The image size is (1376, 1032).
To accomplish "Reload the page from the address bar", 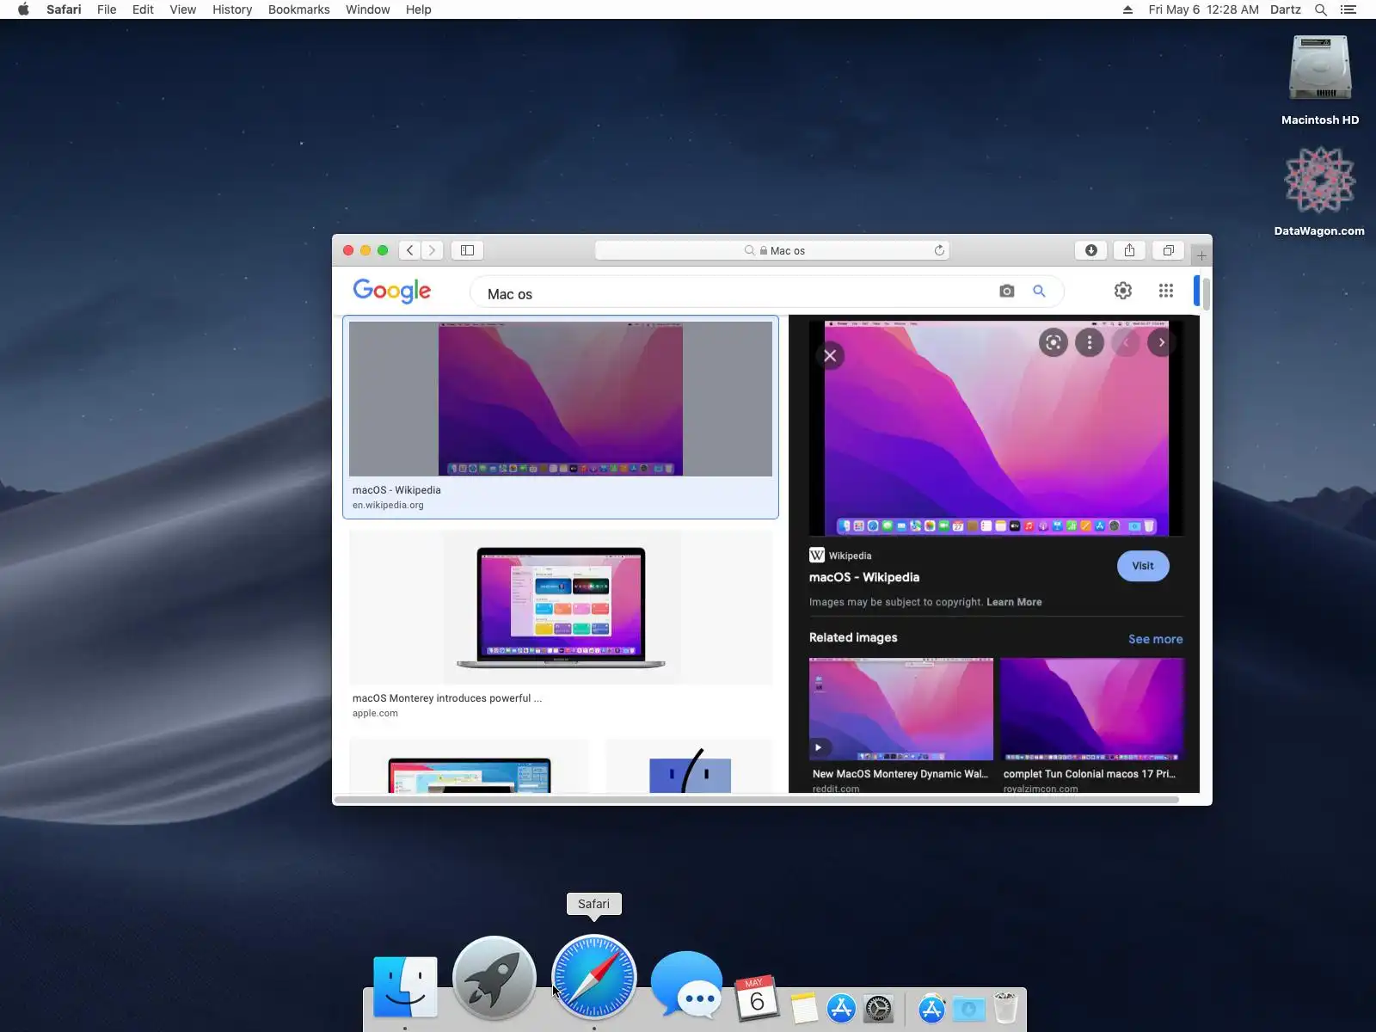I will 939,250.
